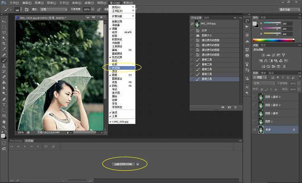Open the brush mode dropdown in options bar
The image size is (302, 183).
[x=54, y=9]
